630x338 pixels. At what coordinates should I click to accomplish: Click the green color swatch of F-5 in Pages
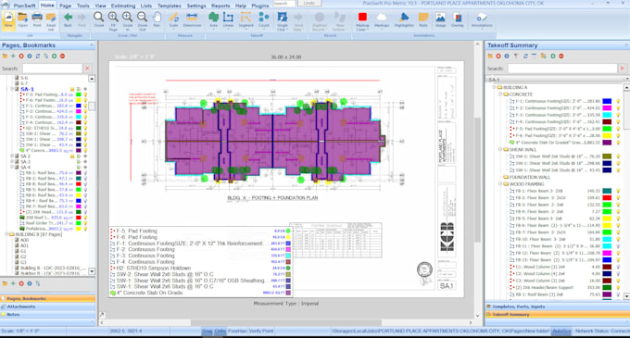79,94
